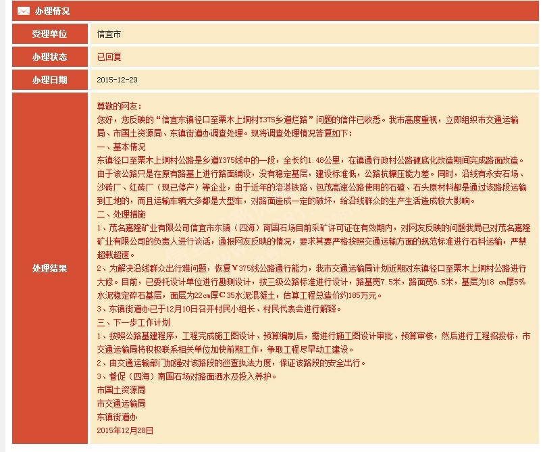Click the envelope icon beside 办理情况
Viewport: 545px width, 452px height.
click(x=24, y=11)
